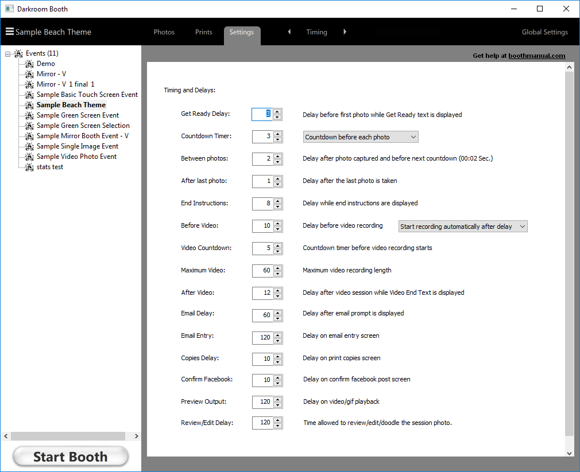Viewport: 580px width, 472px height.
Task: Decrease the Between photos value
Action: point(278,162)
